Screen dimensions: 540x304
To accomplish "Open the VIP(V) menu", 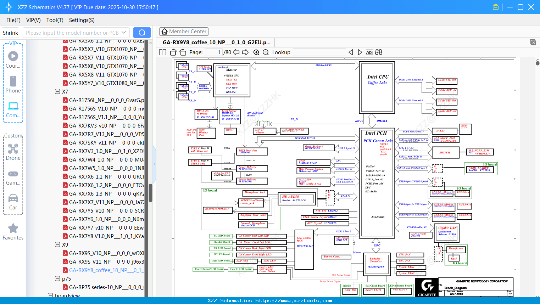I will (33, 20).
